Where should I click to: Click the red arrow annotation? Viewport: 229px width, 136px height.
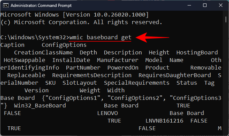pos(152,38)
